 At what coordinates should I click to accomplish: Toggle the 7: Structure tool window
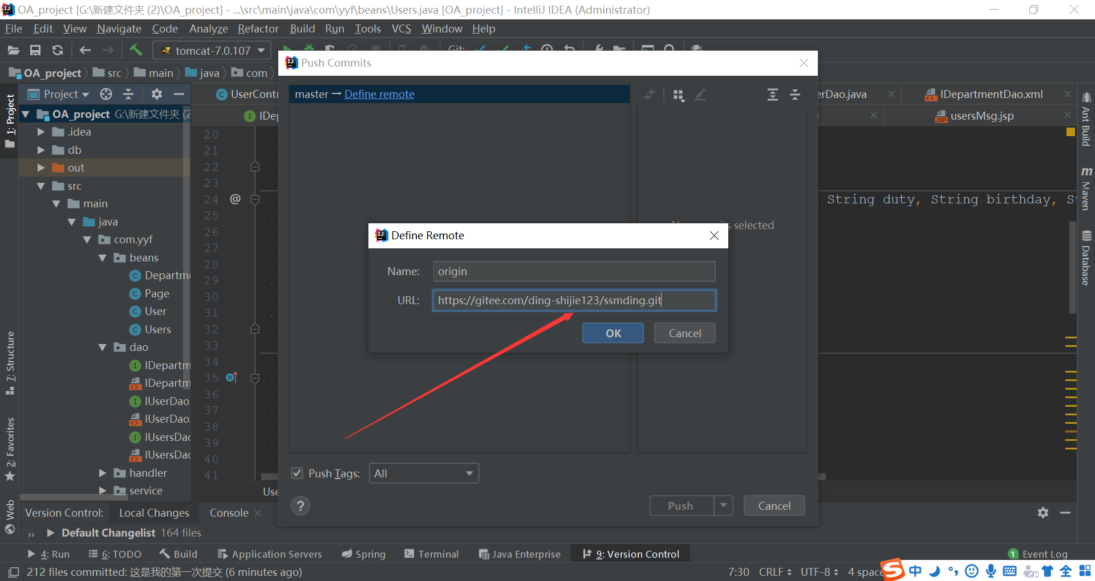coord(10,363)
